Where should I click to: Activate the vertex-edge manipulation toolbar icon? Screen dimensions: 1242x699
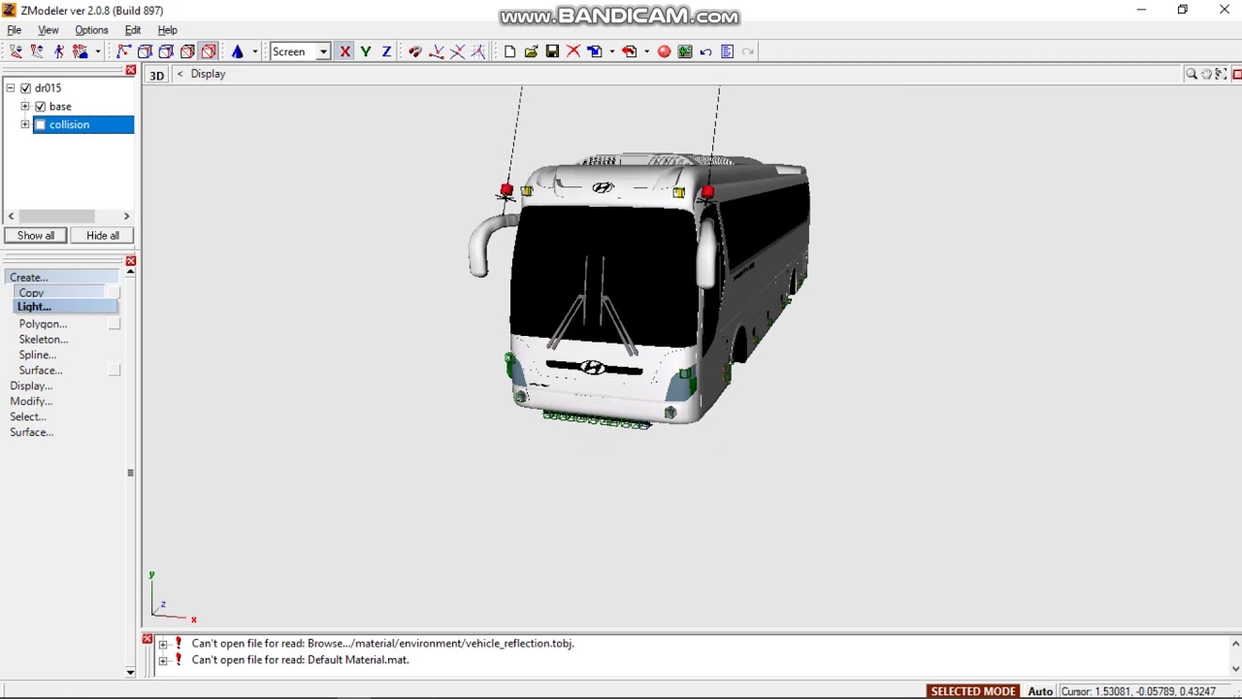124,51
